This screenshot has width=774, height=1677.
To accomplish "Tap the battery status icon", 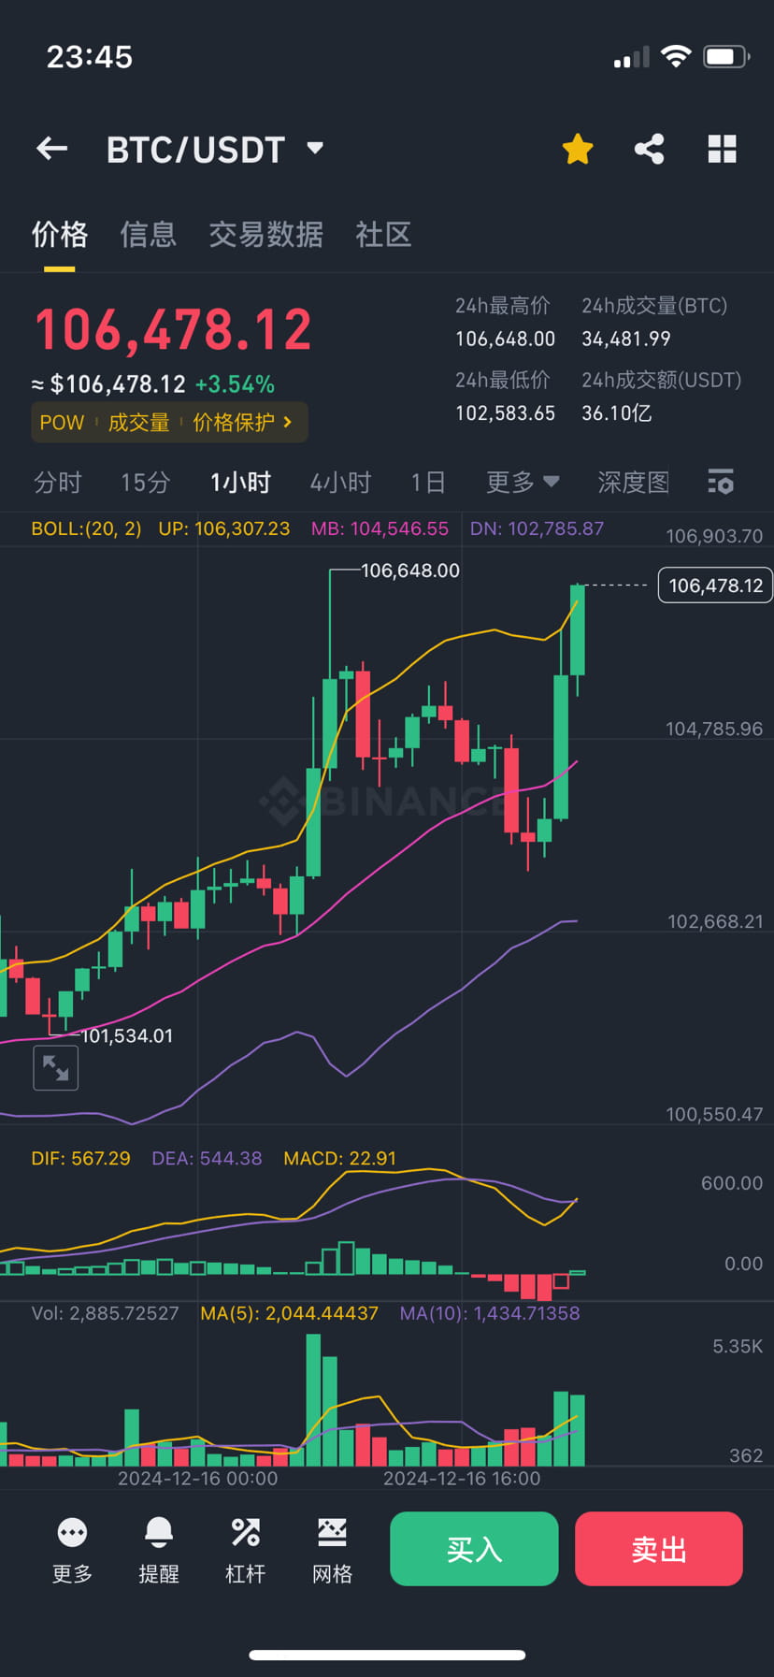I will 726,56.
